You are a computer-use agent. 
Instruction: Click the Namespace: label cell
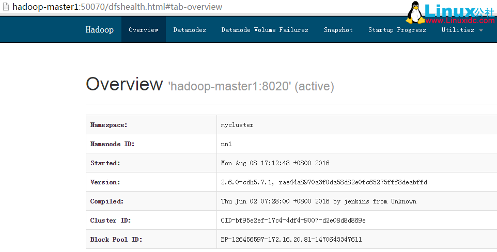click(x=151, y=124)
